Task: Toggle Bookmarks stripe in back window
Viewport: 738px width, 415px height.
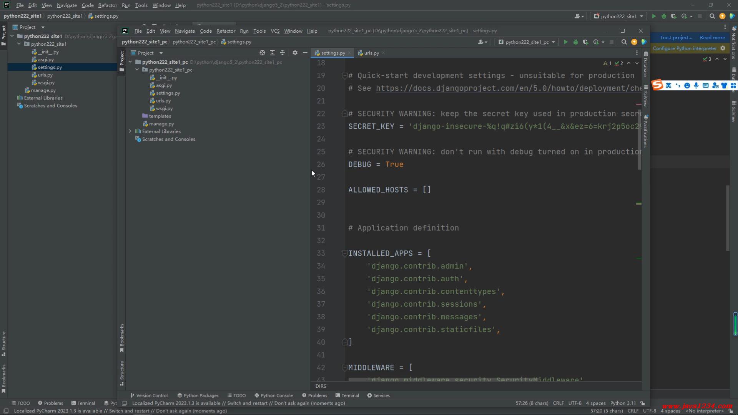Action: coord(4,379)
